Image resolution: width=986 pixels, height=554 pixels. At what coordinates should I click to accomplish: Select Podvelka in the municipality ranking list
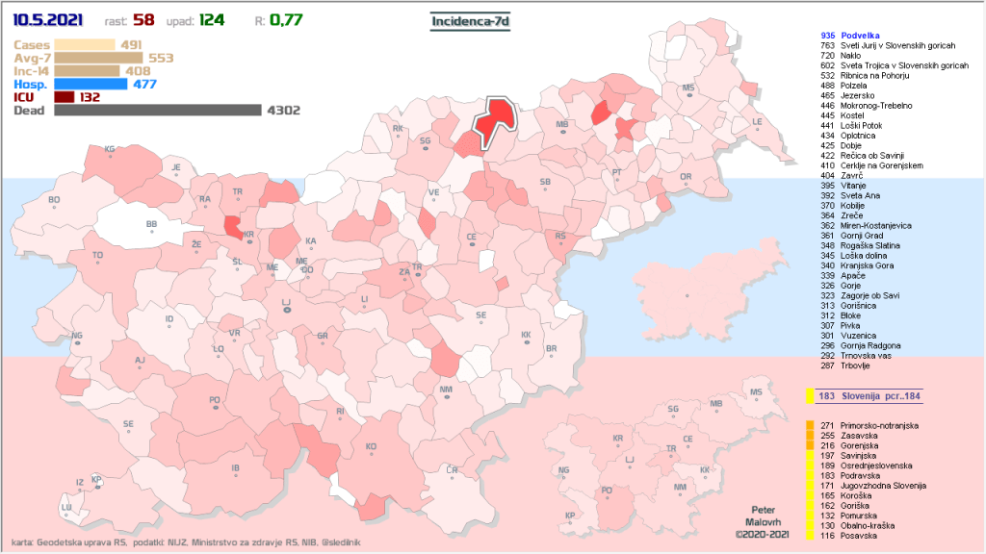(x=861, y=35)
